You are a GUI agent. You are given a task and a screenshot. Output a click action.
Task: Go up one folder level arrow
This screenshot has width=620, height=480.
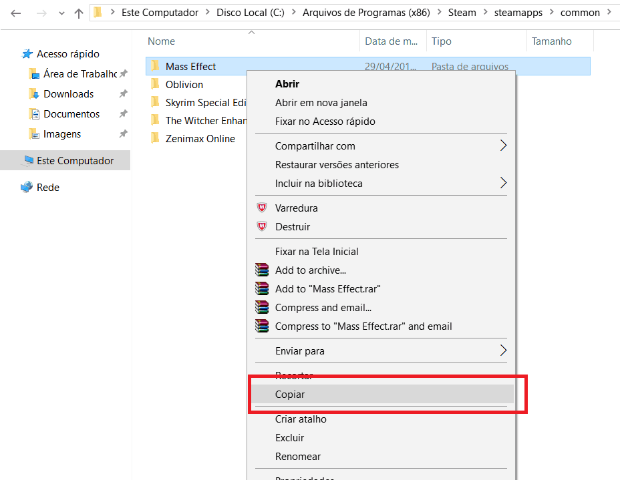[x=79, y=13]
